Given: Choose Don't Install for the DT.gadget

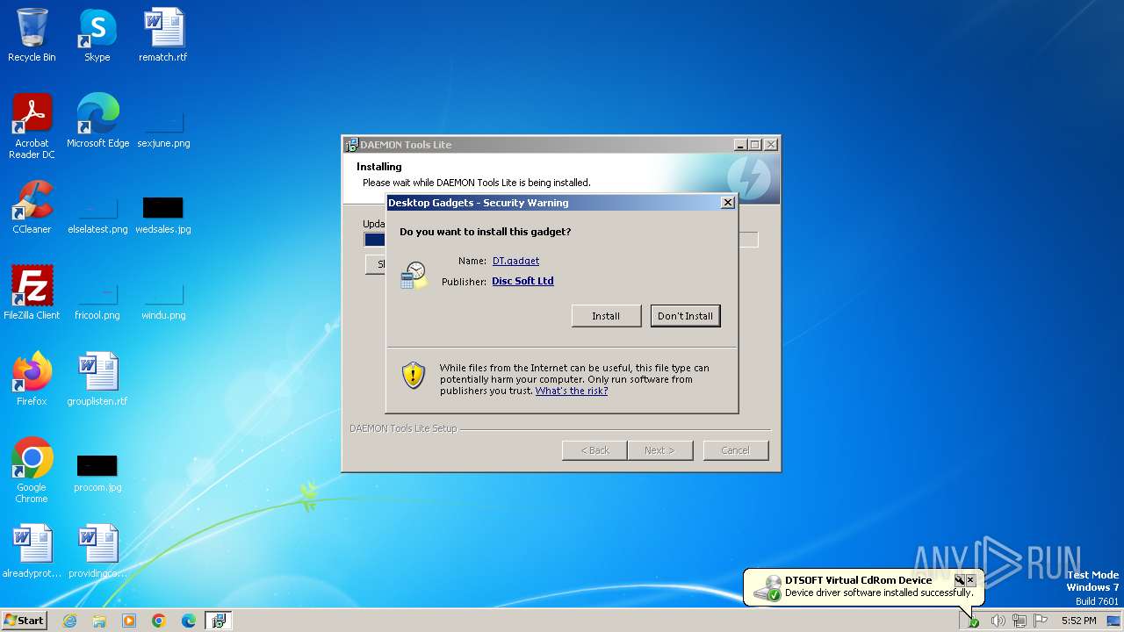Looking at the screenshot, I should click(685, 316).
